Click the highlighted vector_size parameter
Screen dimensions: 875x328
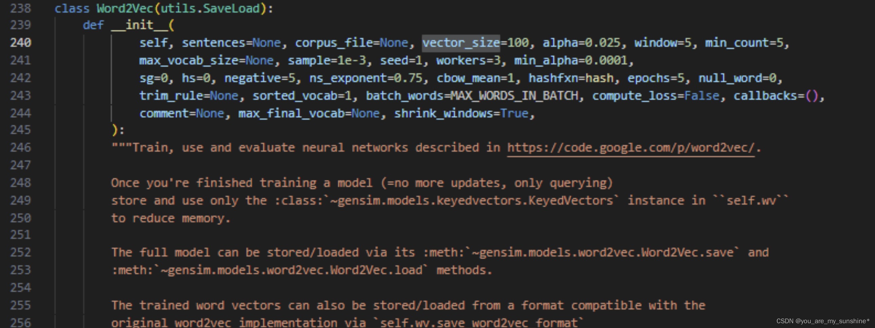point(461,43)
